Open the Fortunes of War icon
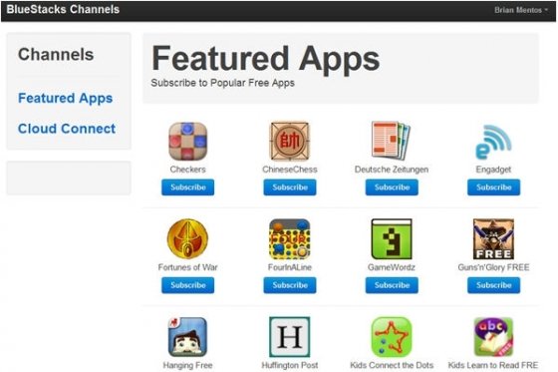This screenshot has width=558, height=372. [188, 238]
